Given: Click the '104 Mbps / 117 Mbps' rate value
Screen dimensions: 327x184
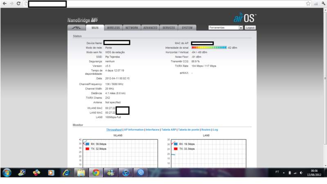Looking at the screenshot, I should click(204, 66).
